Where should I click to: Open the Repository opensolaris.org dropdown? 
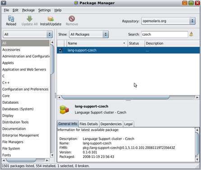coord(168,21)
